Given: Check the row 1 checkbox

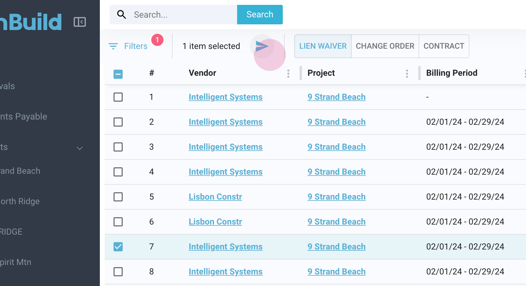Looking at the screenshot, I should [x=118, y=97].
